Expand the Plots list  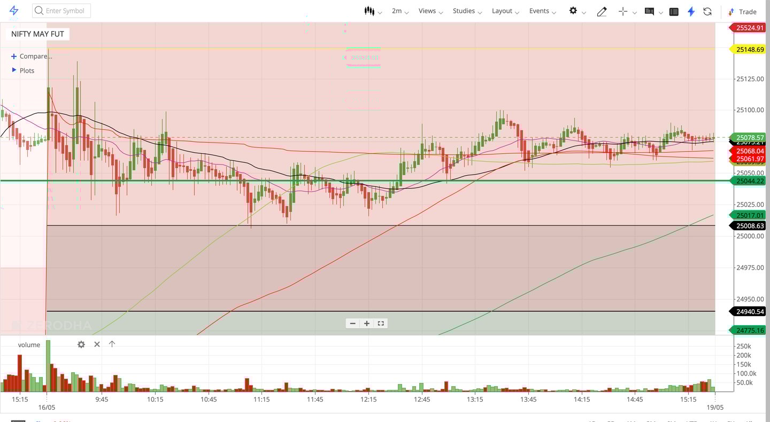pos(23,71)
